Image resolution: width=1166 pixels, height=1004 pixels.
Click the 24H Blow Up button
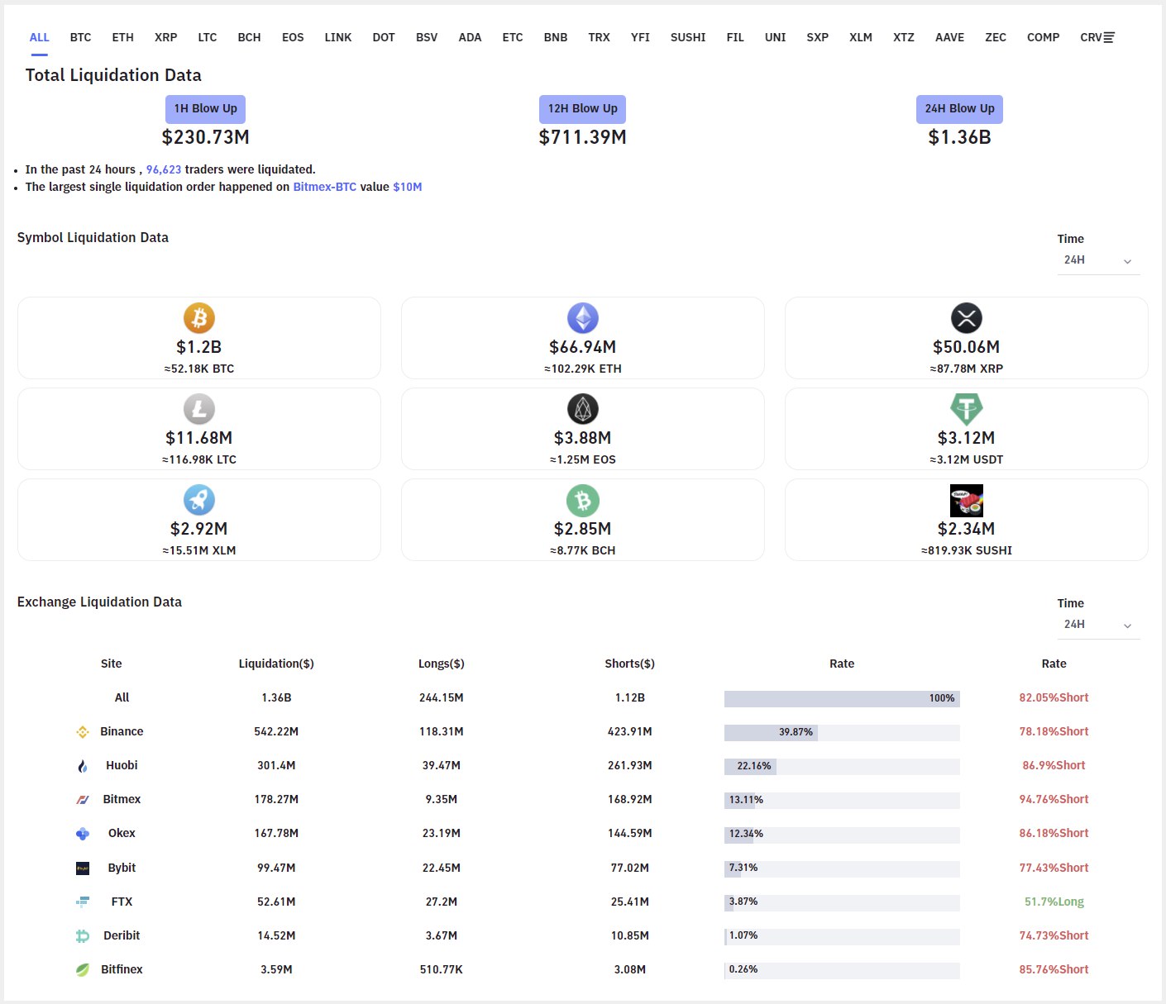960,109
